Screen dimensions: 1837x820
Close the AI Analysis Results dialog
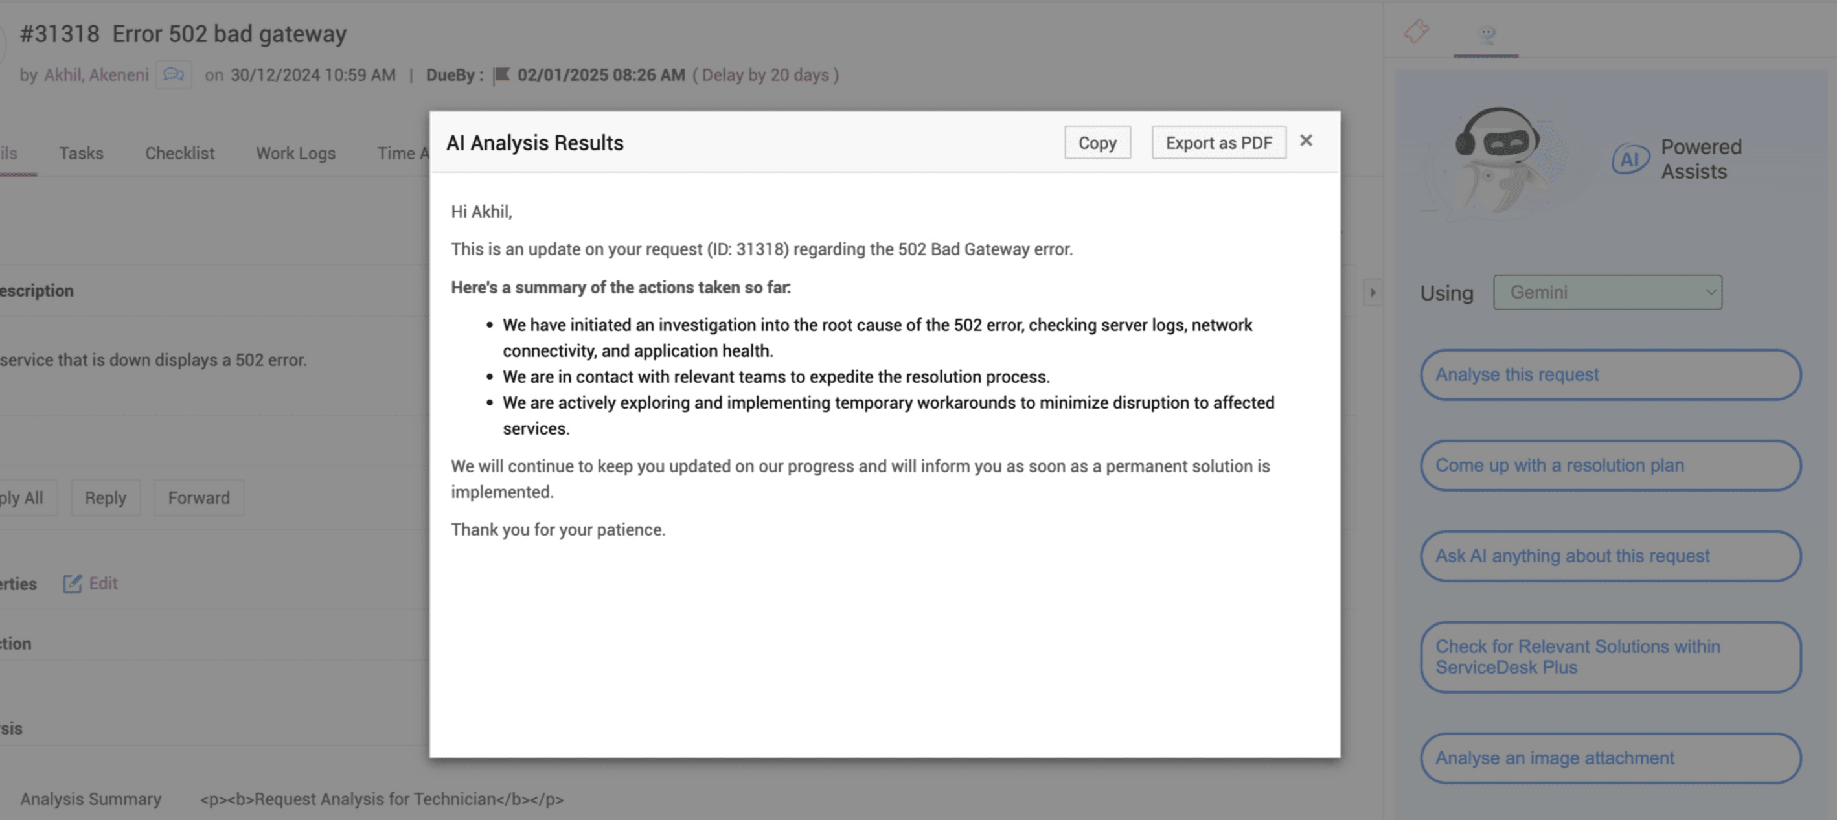pos(1306,141)
